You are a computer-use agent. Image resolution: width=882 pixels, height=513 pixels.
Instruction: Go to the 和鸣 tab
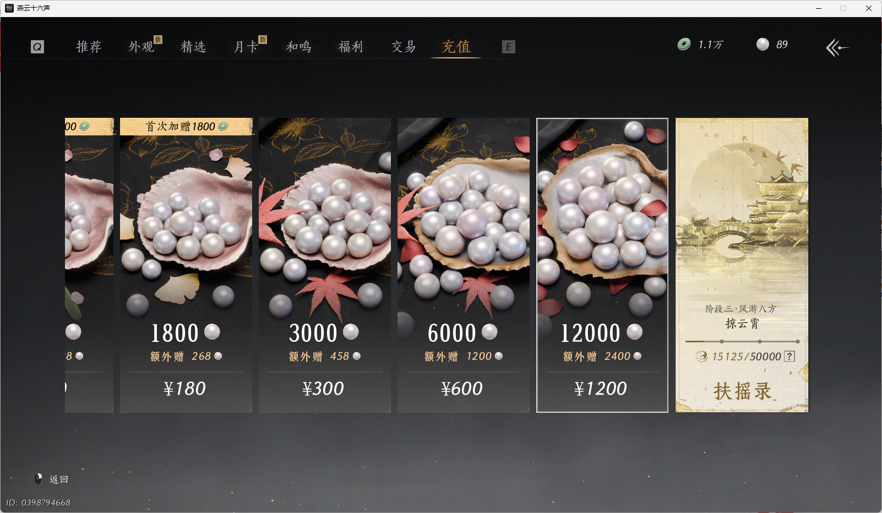pos(298,47)
